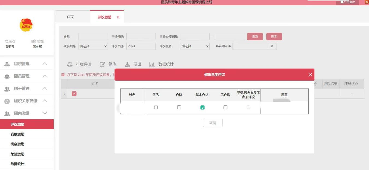Close the 修改年度评议 dialog with X
The height and width of the screenshot is (170, 369).
click(310, 75)
